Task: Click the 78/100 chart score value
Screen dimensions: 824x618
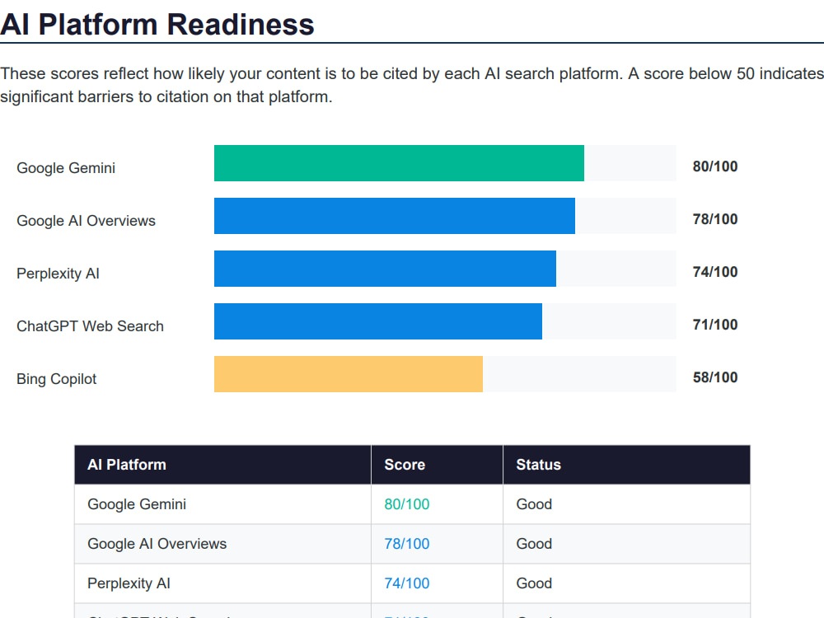Action: click(715, 219)
